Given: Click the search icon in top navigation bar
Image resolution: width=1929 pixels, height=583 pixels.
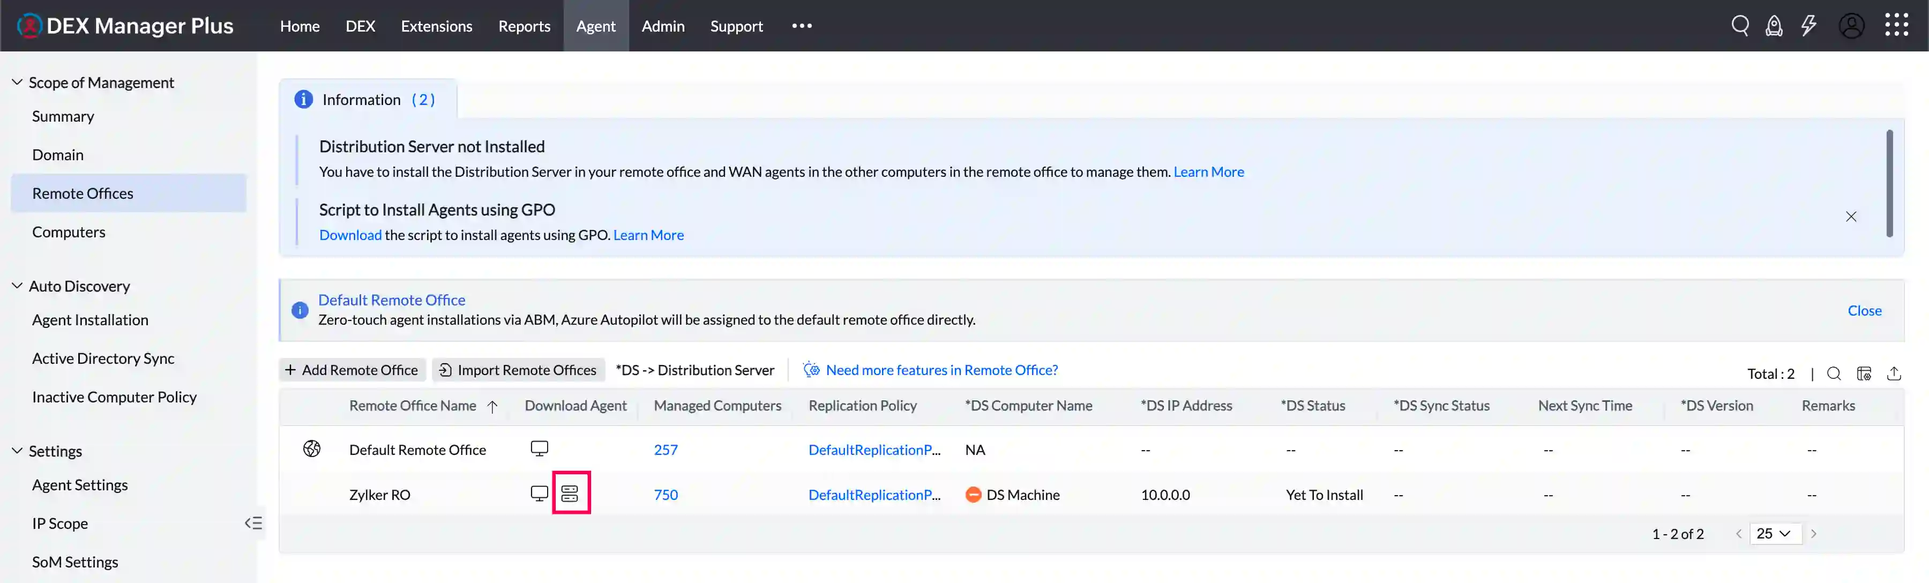Looking at the screenshot, I should pos(1739,26).
